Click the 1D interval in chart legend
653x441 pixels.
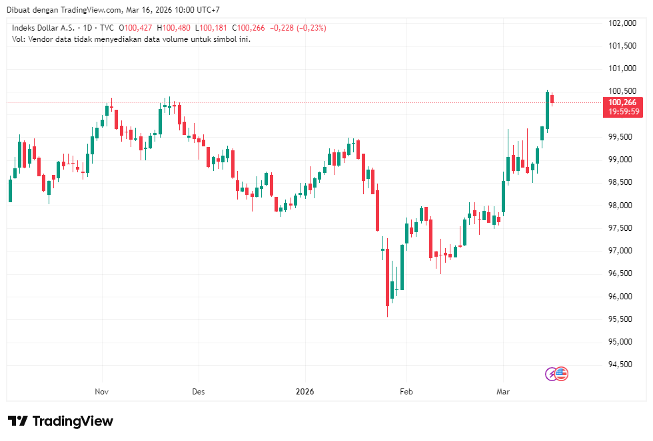click(87, 28)
